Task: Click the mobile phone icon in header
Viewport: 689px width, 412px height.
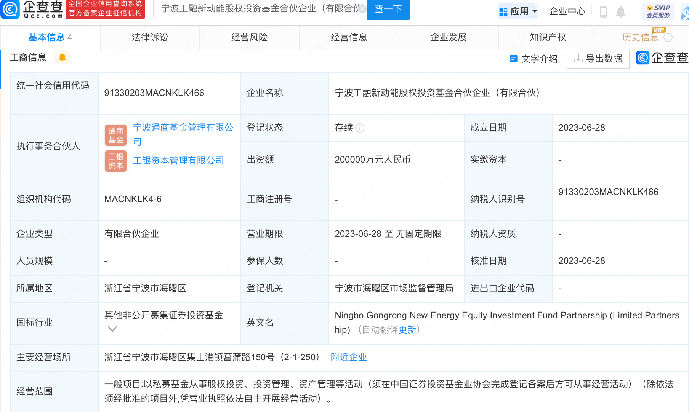Action: click(603, 12)
